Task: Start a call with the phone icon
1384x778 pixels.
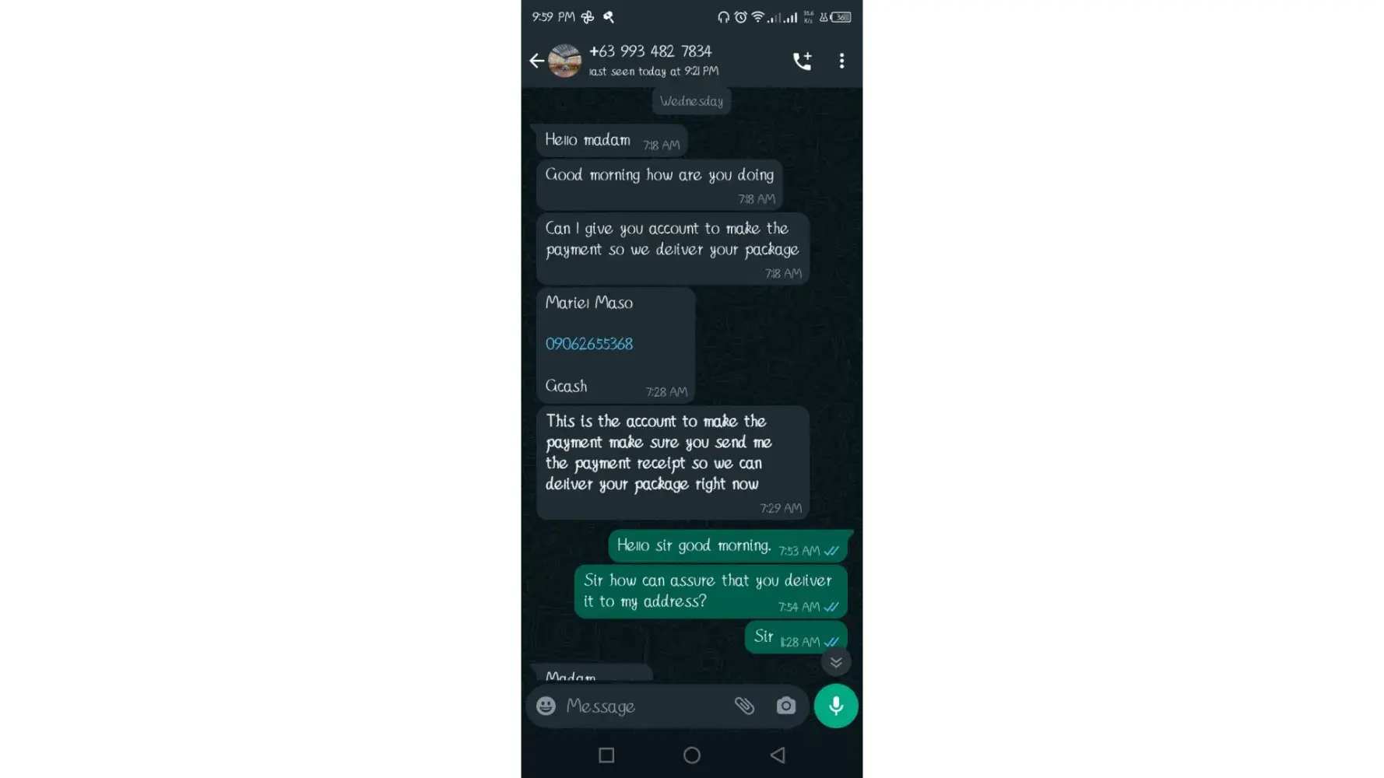Action: pos(802,61)
